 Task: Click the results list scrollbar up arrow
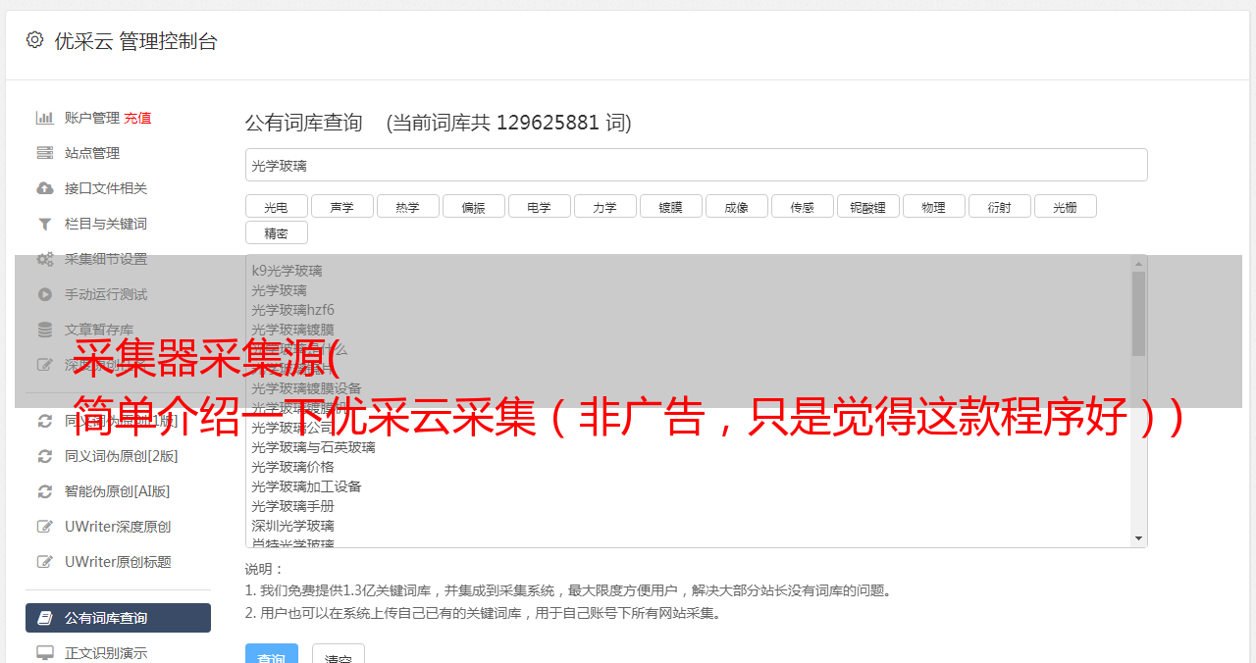(1138, 264)
